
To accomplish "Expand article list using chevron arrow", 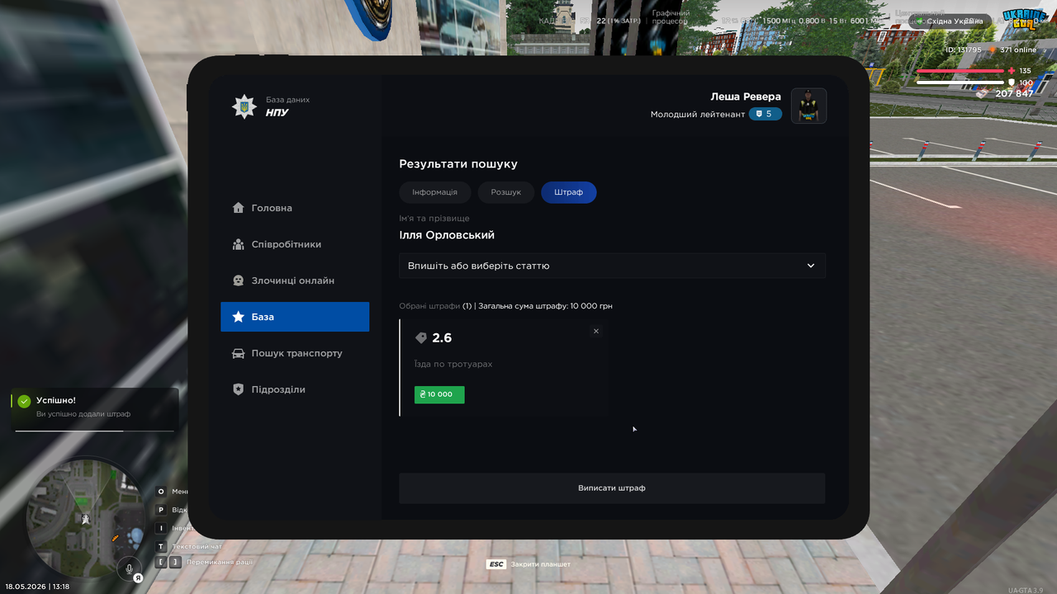I will coord(811,266).
